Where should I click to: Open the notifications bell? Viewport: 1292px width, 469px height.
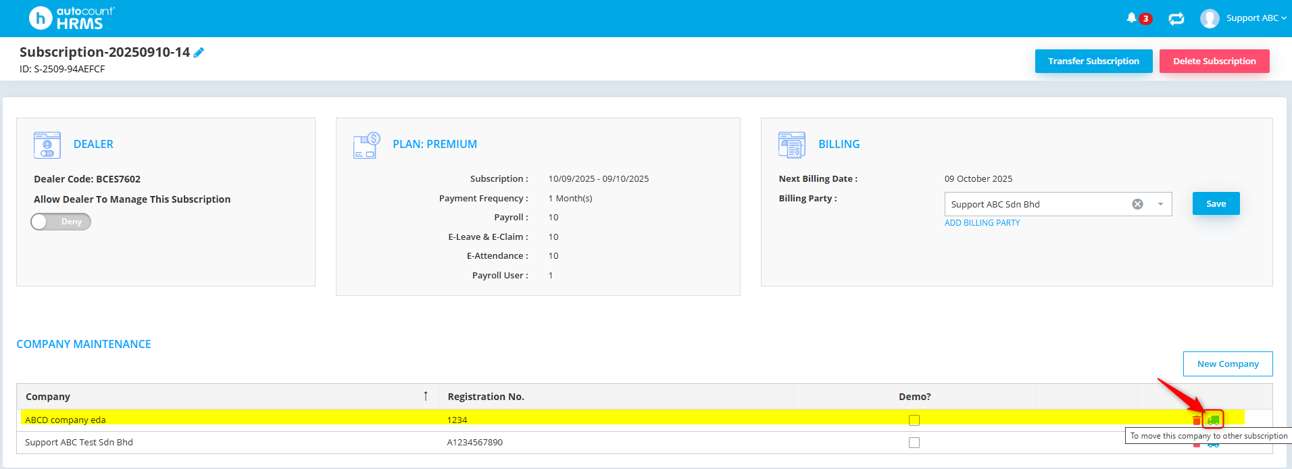point(1132,18)
